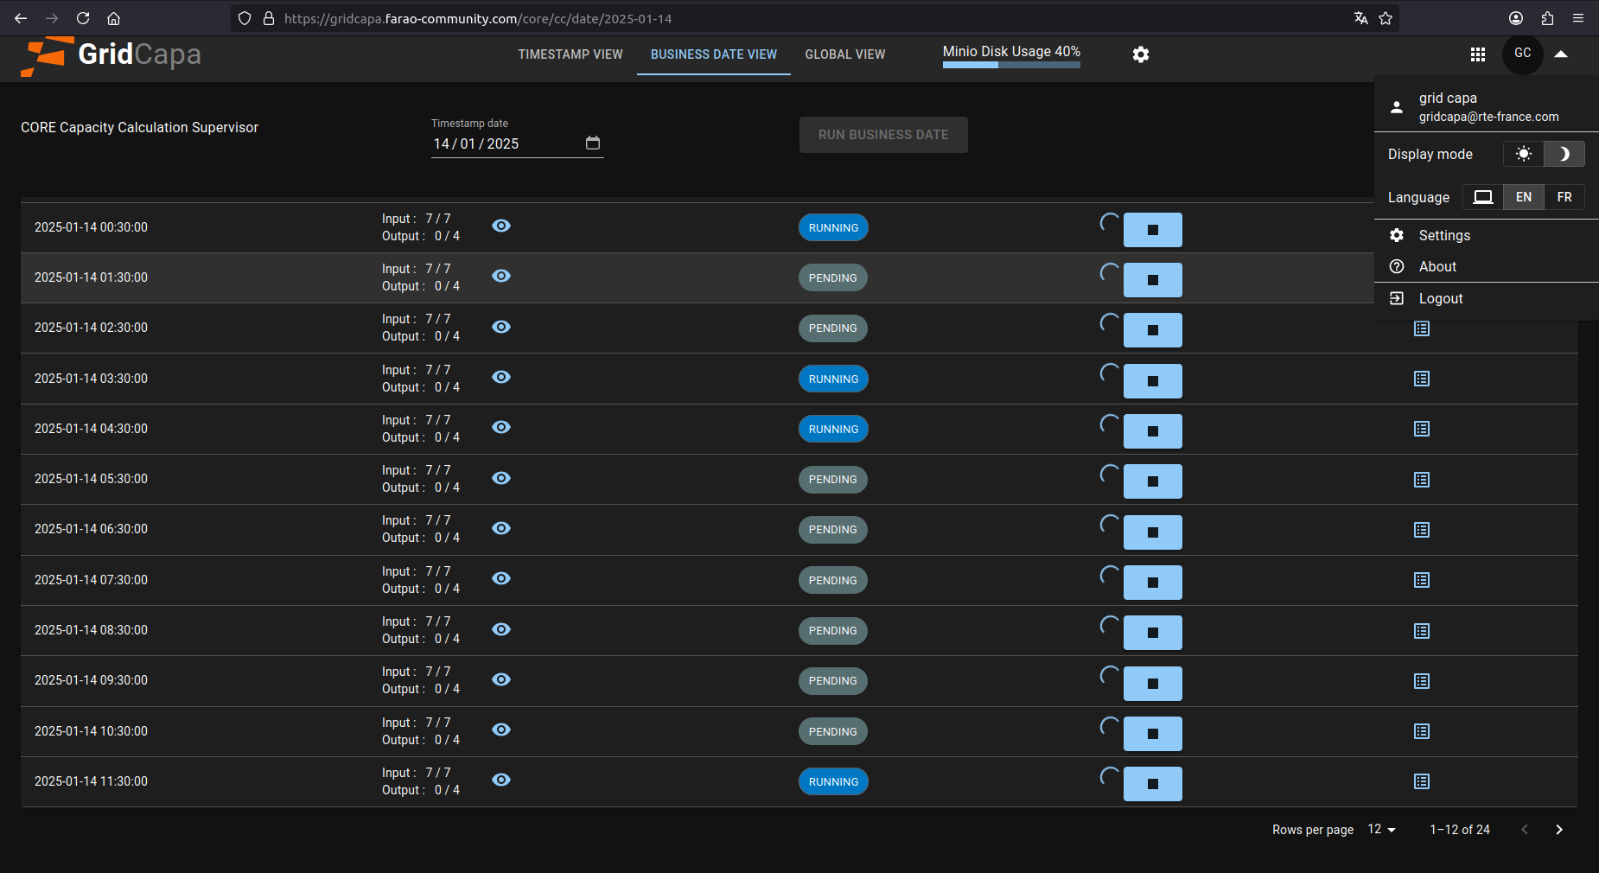Stop the 11:30:00 timestamp task
Image resolution: width=1599 pixels, height=873 pixels.
(1152, 784)
